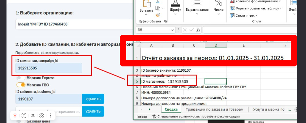Viewport: 306px width, 123px height.
Task: Click УДАЛИТЬ button next to business_id 1190107
Action: coord(93,99)
